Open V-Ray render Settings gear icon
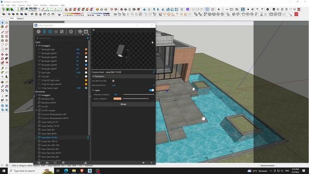309x174 pixels. tap(71, 31)
